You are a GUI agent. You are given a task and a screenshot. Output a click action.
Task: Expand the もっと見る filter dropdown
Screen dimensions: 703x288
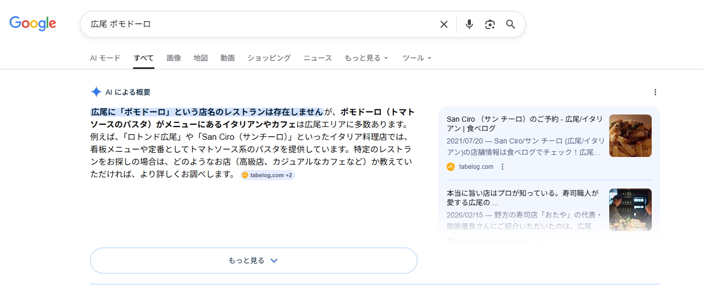pyautogui.click(x=366, y=58)
